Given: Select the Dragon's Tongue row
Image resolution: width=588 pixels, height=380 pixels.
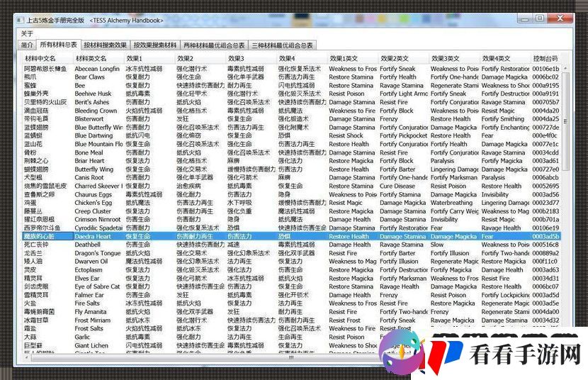Looking at the screenshot, I should 292,253.
